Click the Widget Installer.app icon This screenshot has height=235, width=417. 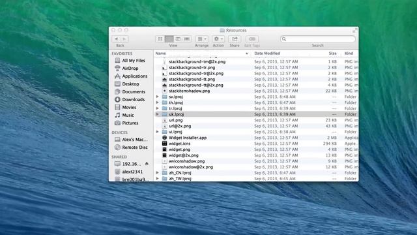coord(165,138)
